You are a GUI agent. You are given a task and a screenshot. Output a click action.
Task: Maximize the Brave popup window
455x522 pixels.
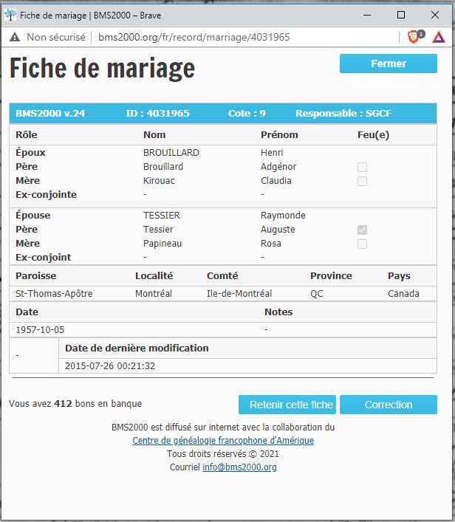[x=401, y=15]
